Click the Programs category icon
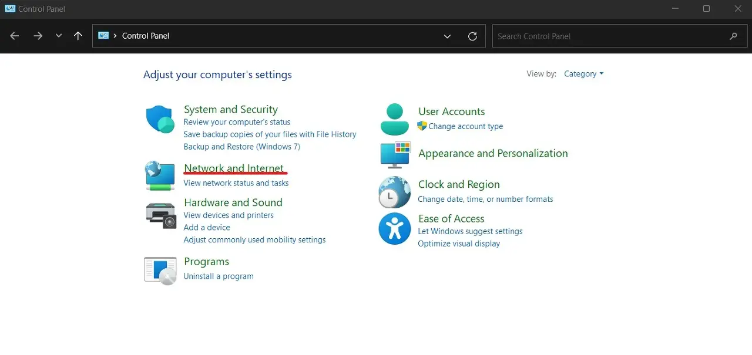The width and height of the screenshot is (752, 355). point(160,271)
